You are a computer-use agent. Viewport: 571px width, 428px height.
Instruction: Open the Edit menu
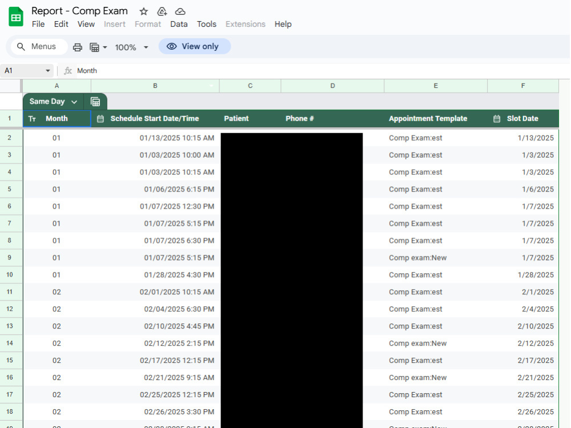click(61, 24)
